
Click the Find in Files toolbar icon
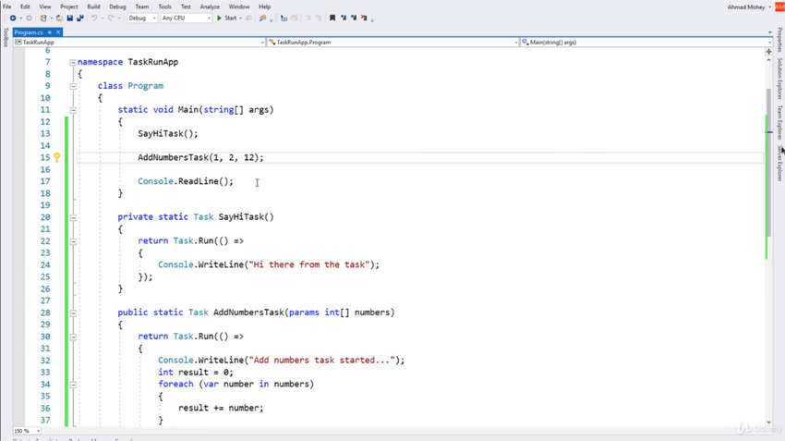click(262, 18)
